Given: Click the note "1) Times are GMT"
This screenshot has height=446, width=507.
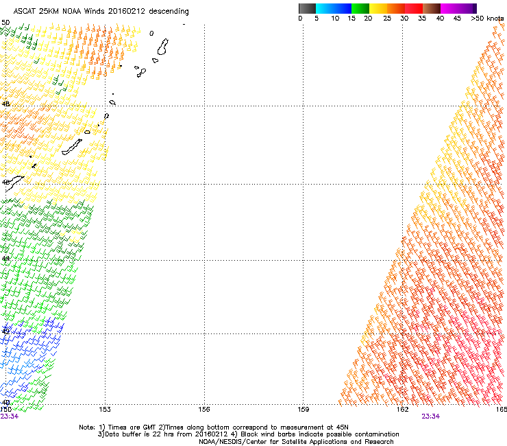Looking at the screenshot, I should [127, 427].
